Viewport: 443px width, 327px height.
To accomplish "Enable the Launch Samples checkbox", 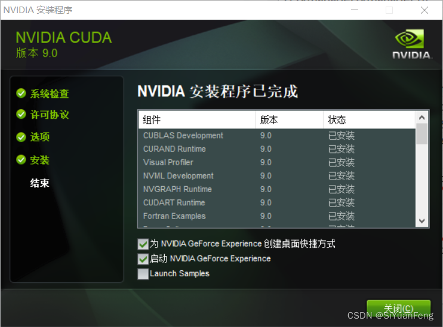I will pyautogui.click(x=143, y=274).
